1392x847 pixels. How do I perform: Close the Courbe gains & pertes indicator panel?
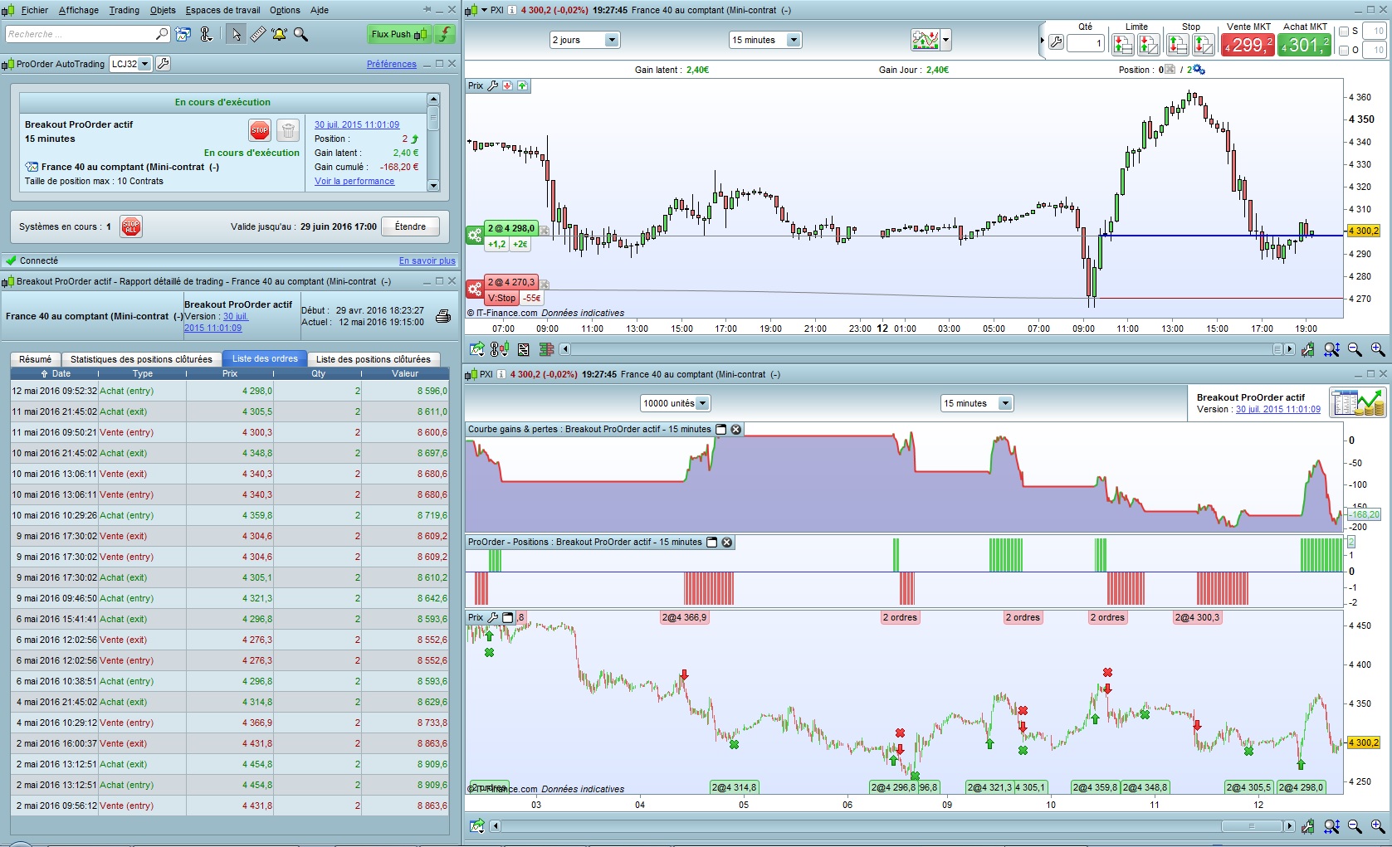tap(736, 430)
